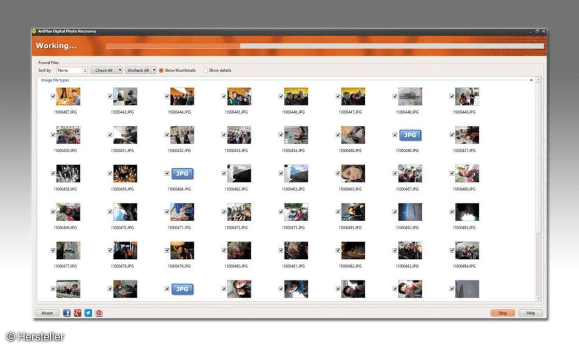Viewport: 579px width, 347px height.
Task: Select the thumbnail of !1000482.JPG
Action: [353, 250]
